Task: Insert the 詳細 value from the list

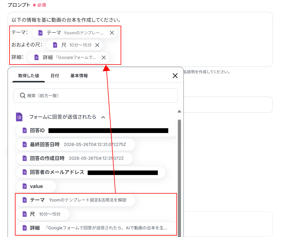Action: 96,228
